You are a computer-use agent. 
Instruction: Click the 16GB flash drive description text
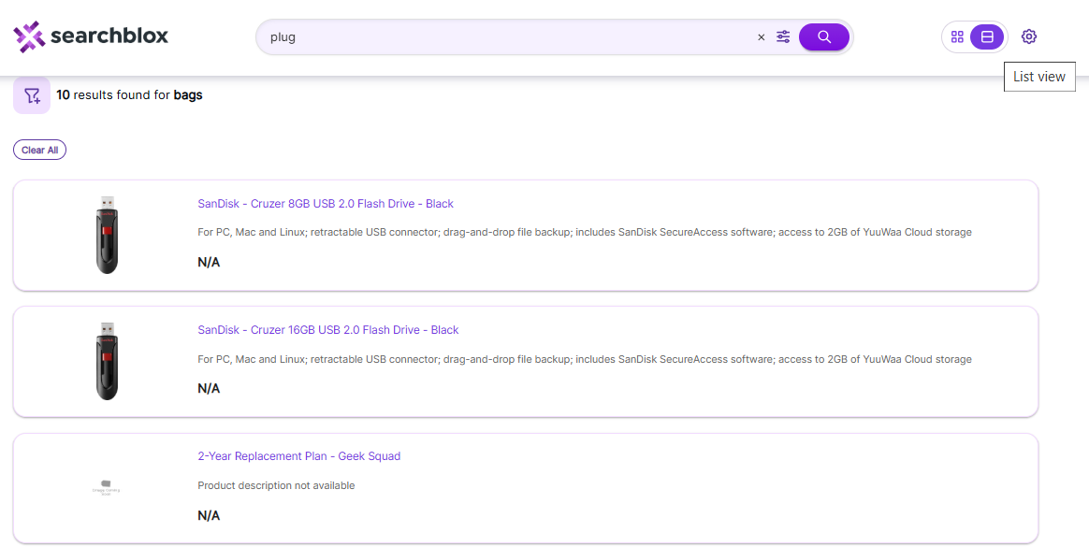click(585, 359)
